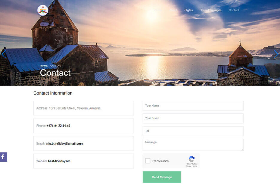The height and width of the screenshot is (184, 280).
Task: Click the reCAPTCHA logo icon
Action: pyautogui.click(x=192, y=159)
